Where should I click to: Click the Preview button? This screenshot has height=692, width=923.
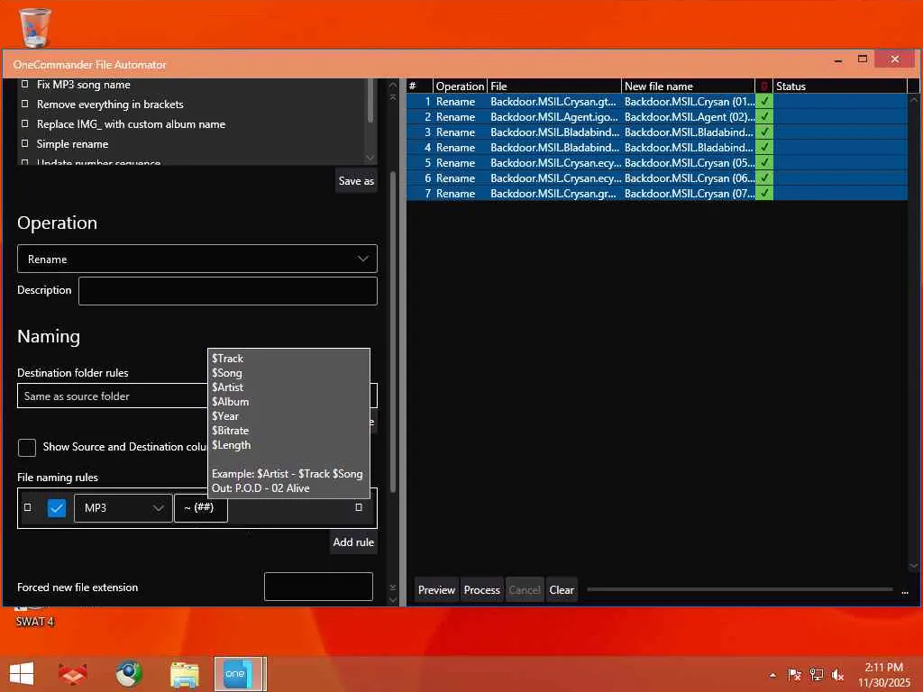pyautogui.click(x=436, y=589)
